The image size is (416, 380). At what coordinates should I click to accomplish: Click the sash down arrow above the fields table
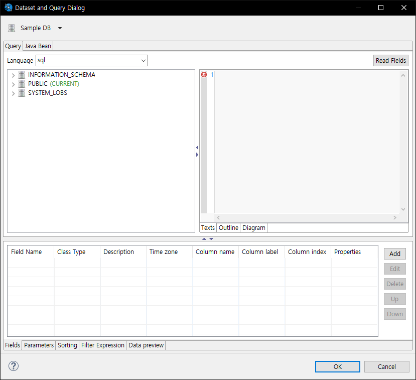coord(211,239)
